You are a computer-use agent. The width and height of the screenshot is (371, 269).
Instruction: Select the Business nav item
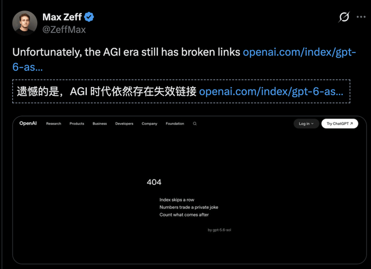point(100,123)
